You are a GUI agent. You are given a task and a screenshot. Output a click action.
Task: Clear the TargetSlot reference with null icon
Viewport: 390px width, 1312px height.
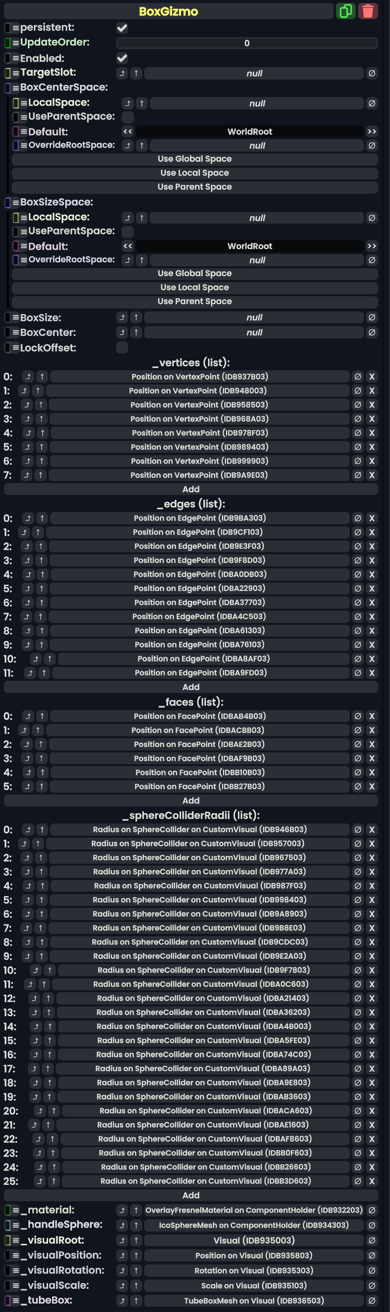tap(372, 74)
